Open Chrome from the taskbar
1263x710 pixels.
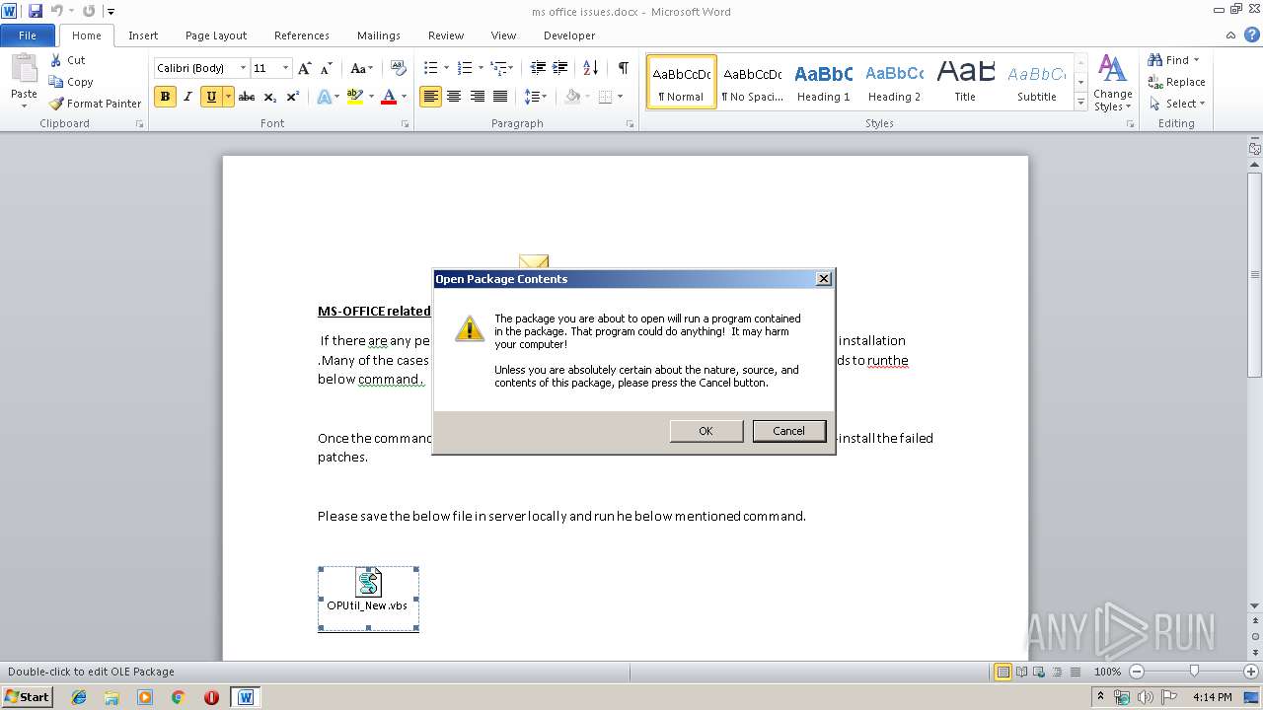pos(179,697)
